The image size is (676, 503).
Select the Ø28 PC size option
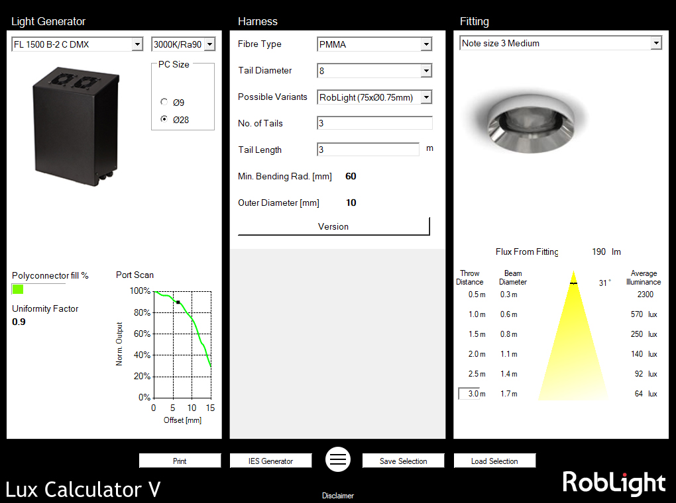coord(164,119)
